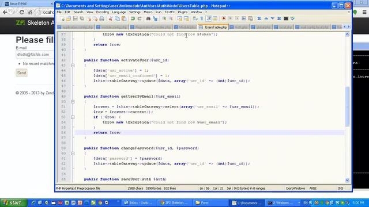Open Find with the binoculars icon

tap(148, 18)
